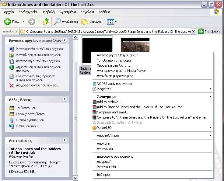Click the WinRAR icon beside Add to archive
The height and width of the screenshot is (181, 224).
[x=94, y=102]
